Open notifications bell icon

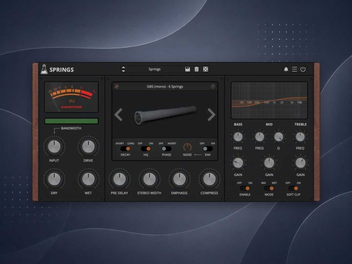point(286,69)
